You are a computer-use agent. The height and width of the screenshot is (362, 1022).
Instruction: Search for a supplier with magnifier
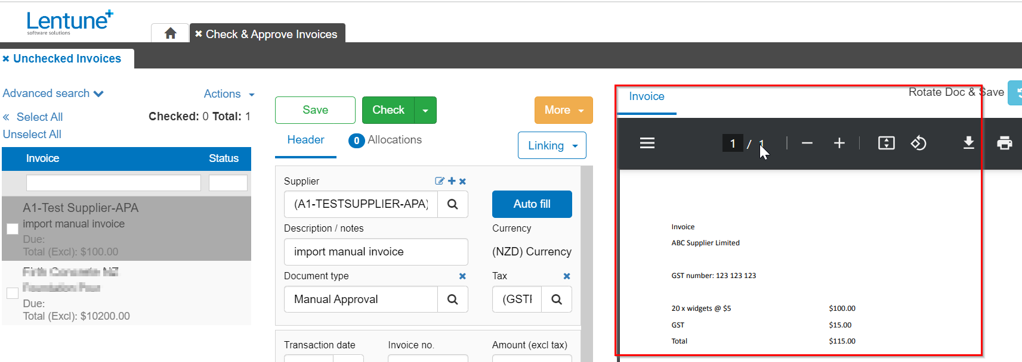pos(453,204)
